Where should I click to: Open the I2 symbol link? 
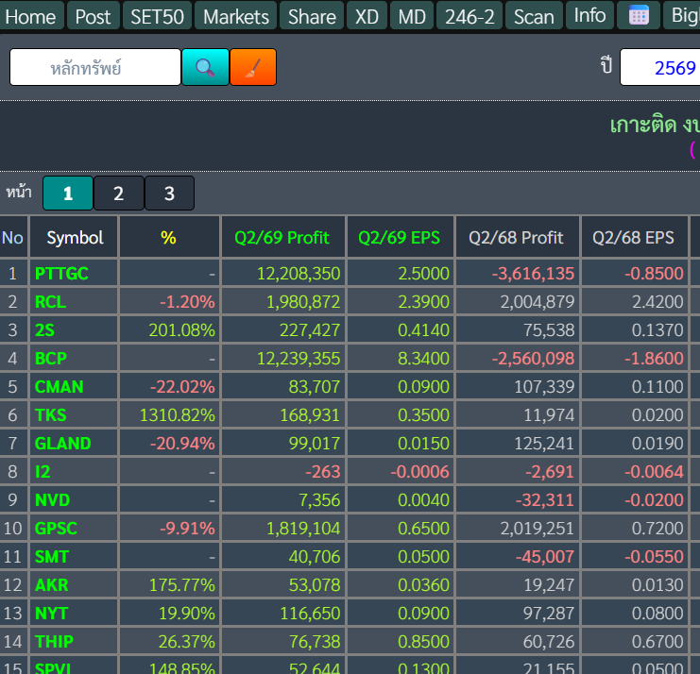43,472
